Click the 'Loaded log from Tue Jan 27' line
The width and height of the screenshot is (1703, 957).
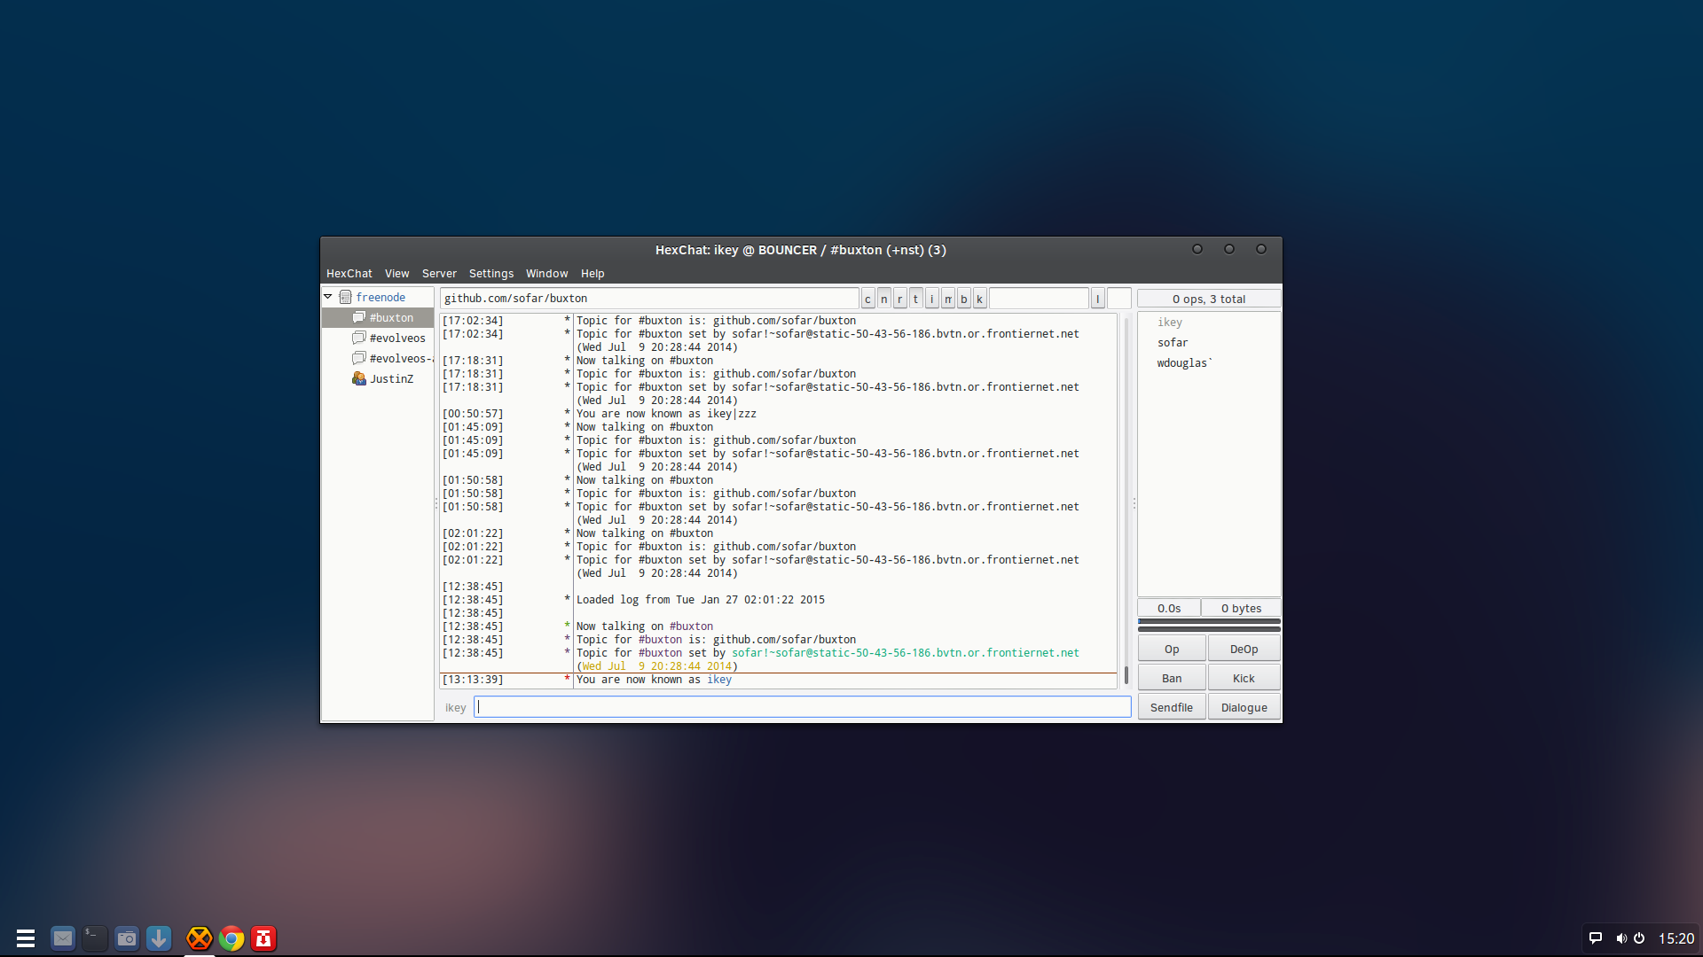click(700, 599)
